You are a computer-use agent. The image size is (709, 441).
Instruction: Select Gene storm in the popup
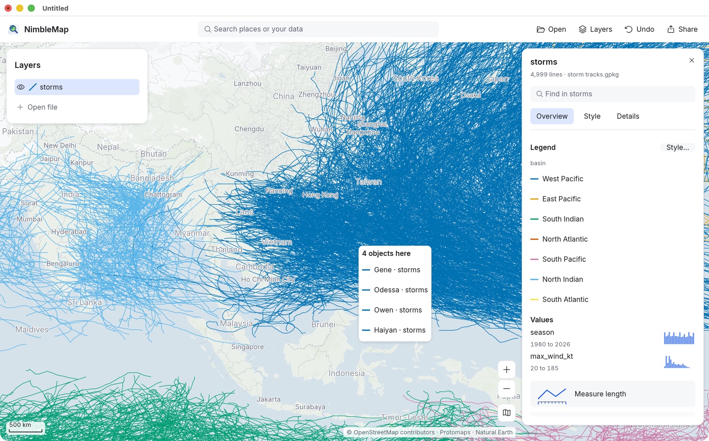click(395, 270)
